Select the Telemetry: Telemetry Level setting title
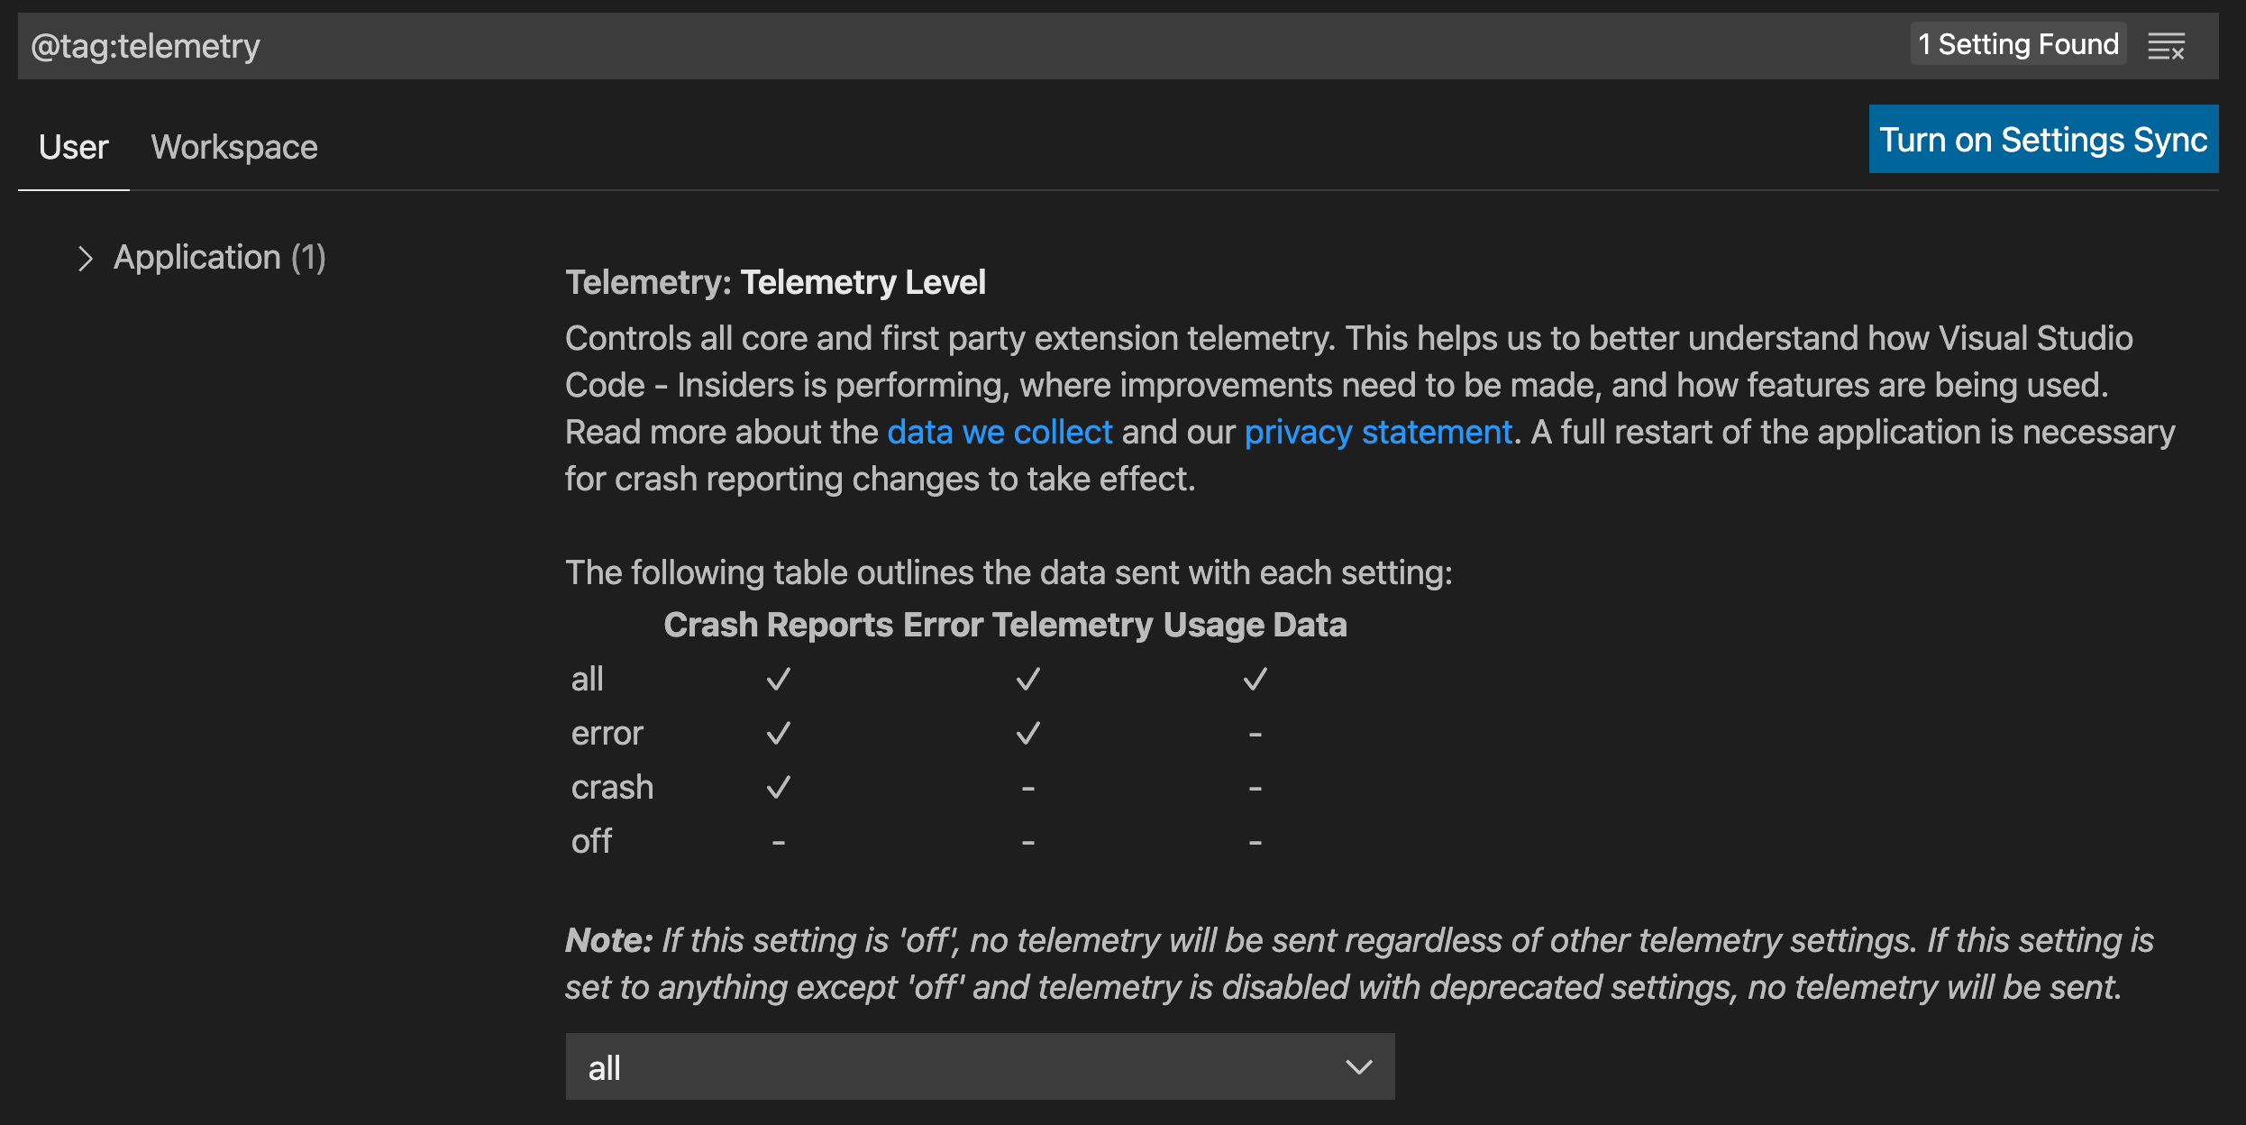Image resolution: width=2246 pixels, height=1125 pixels. pyautogui.click(x=775, y=282)
